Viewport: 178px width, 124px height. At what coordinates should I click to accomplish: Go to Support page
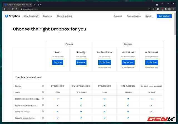pyautogui.click(x=118, y=16)
